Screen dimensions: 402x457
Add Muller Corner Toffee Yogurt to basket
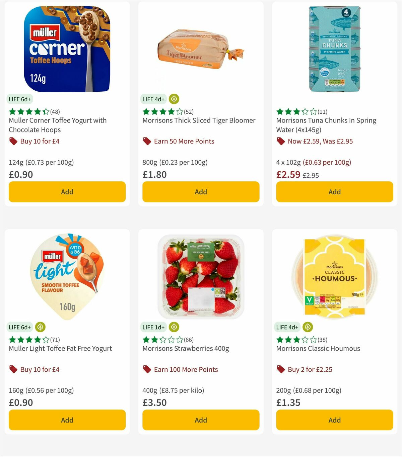67,192
